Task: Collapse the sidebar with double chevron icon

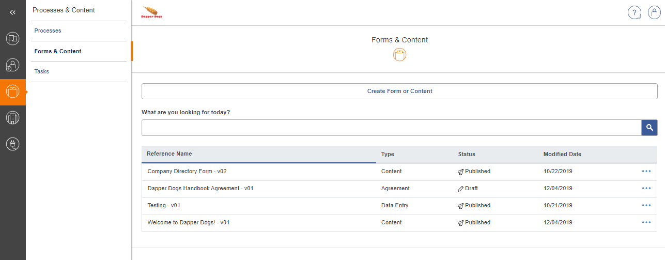Action: [12, 12]
